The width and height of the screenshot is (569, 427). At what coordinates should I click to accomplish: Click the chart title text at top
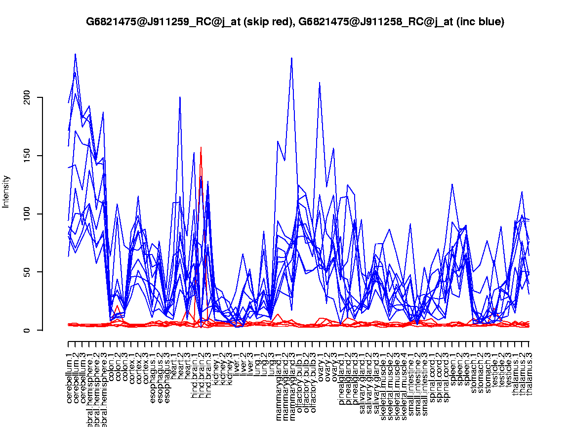pyautogui.click(x=295, y=22)
